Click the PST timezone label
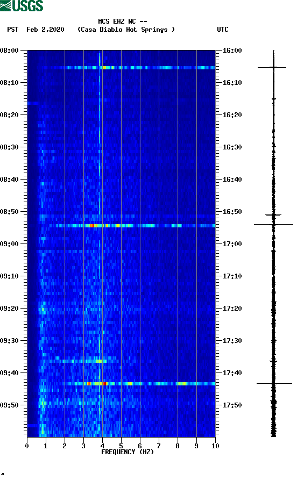This screenshot has height=480, width=297. 13,30
